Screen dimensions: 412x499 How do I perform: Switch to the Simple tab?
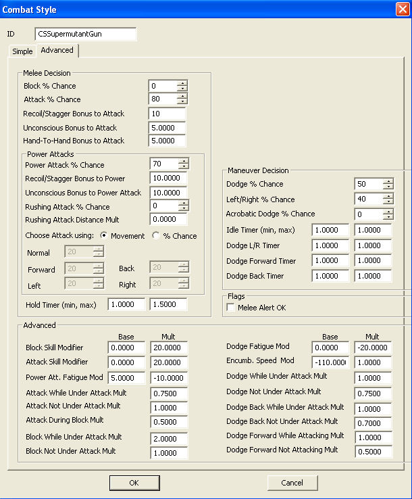(x=22, y=51)
